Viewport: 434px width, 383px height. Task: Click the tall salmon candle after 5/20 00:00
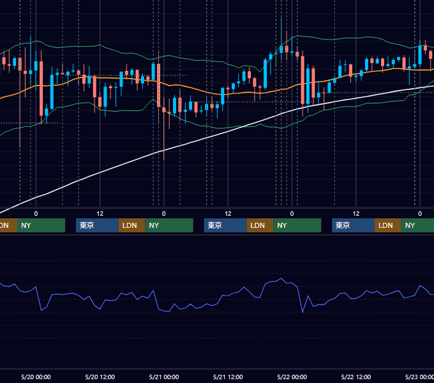41,88
